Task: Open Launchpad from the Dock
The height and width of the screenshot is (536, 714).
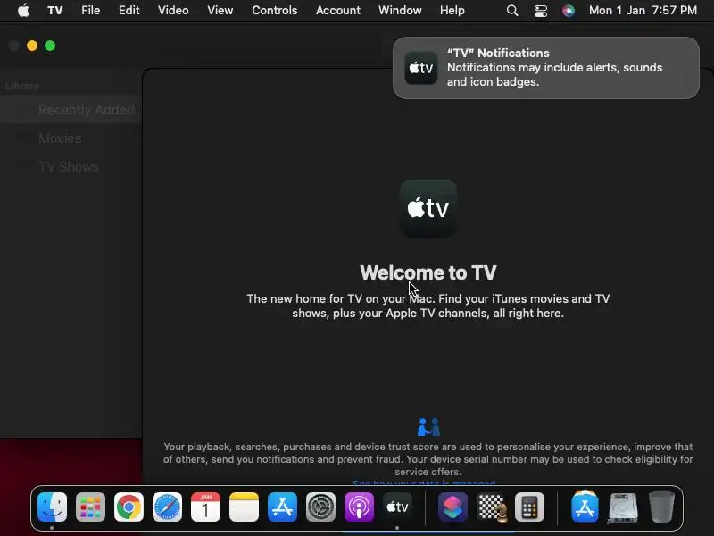Action: pyautogui.click(x=90, y=507)
